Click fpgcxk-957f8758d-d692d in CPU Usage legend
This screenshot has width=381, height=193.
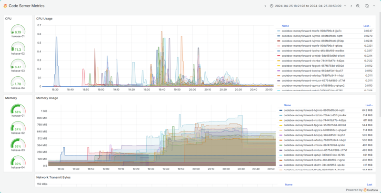click(313, 66)
